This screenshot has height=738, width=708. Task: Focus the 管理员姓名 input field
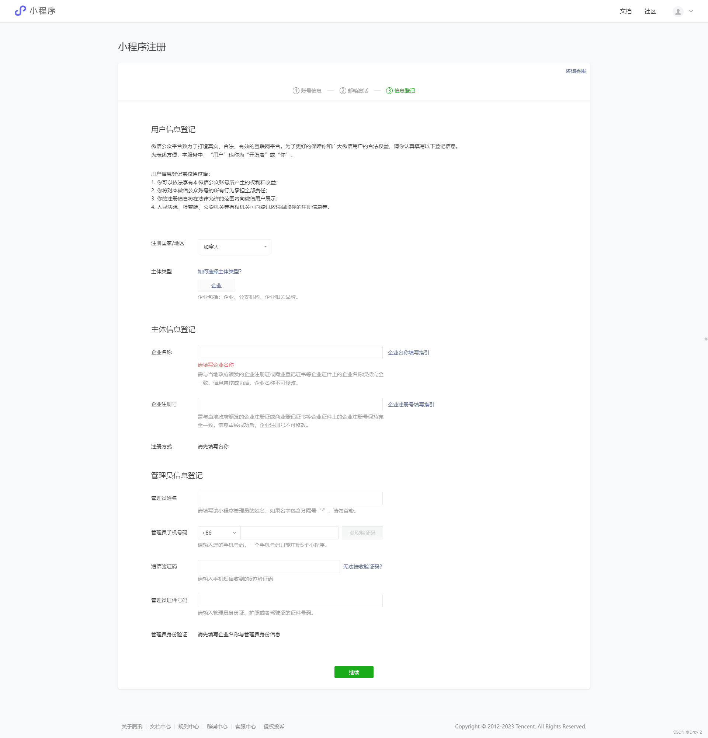point(290,498)
